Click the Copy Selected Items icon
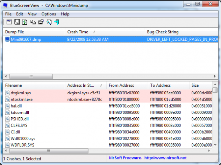The height and width of the screenshot is (165, 221). pyautogui.click(x=33, y=22)
